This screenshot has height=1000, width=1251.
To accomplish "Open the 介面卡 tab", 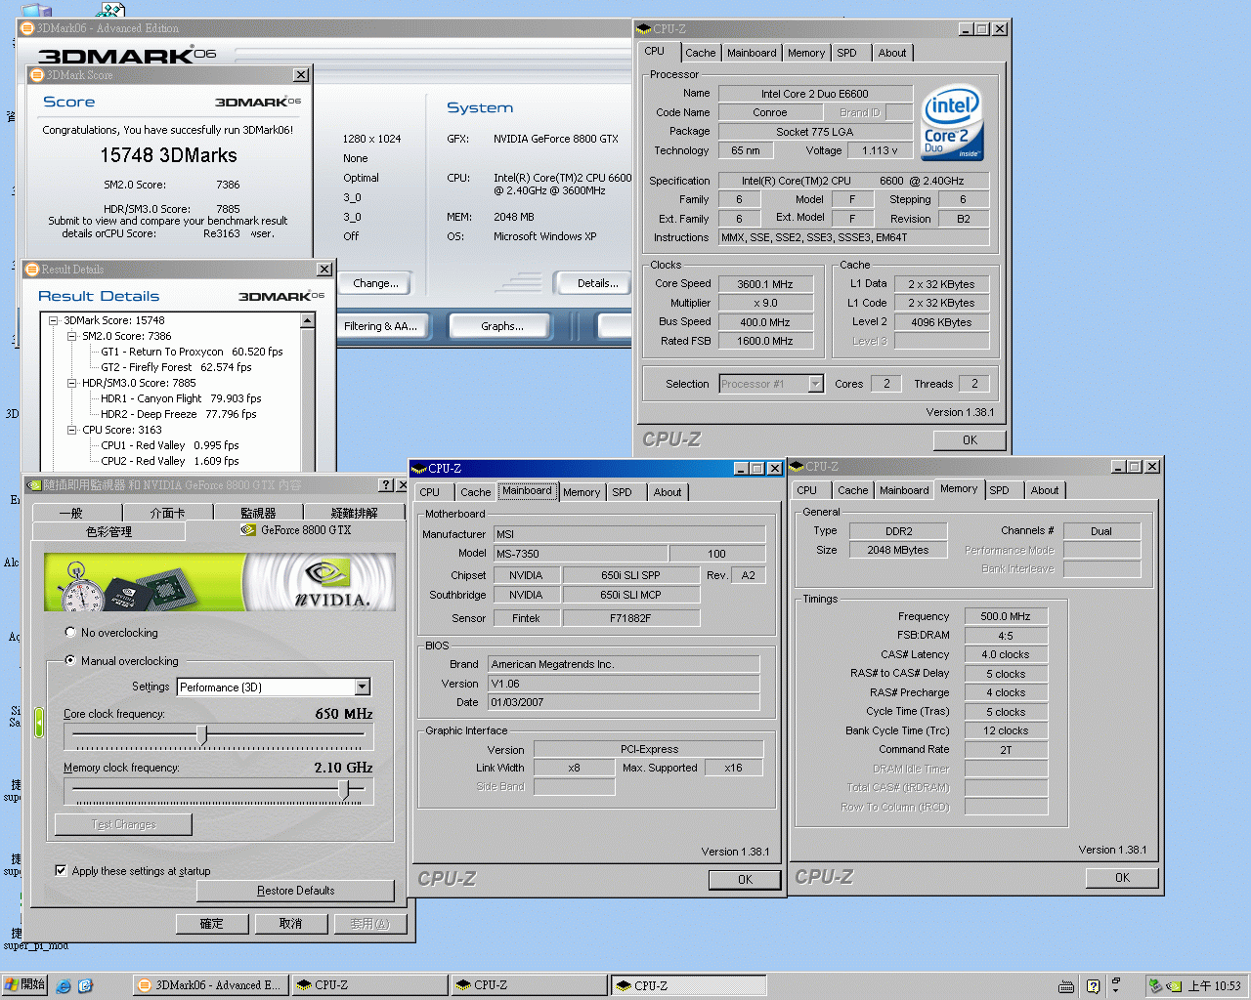I will [x=167, y=513].
